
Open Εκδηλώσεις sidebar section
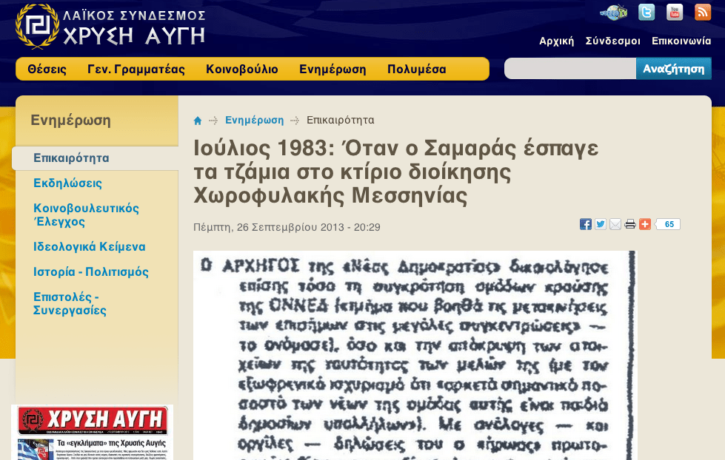pos(67,183)
